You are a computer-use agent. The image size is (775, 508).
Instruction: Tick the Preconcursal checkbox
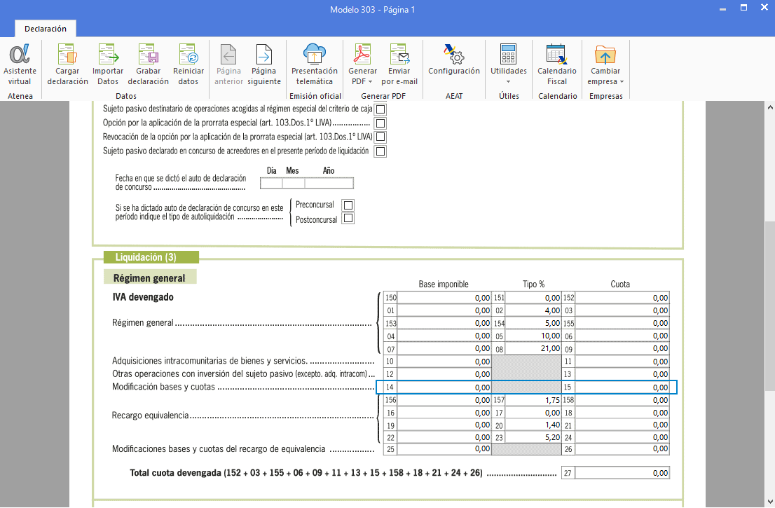point(348,205)
